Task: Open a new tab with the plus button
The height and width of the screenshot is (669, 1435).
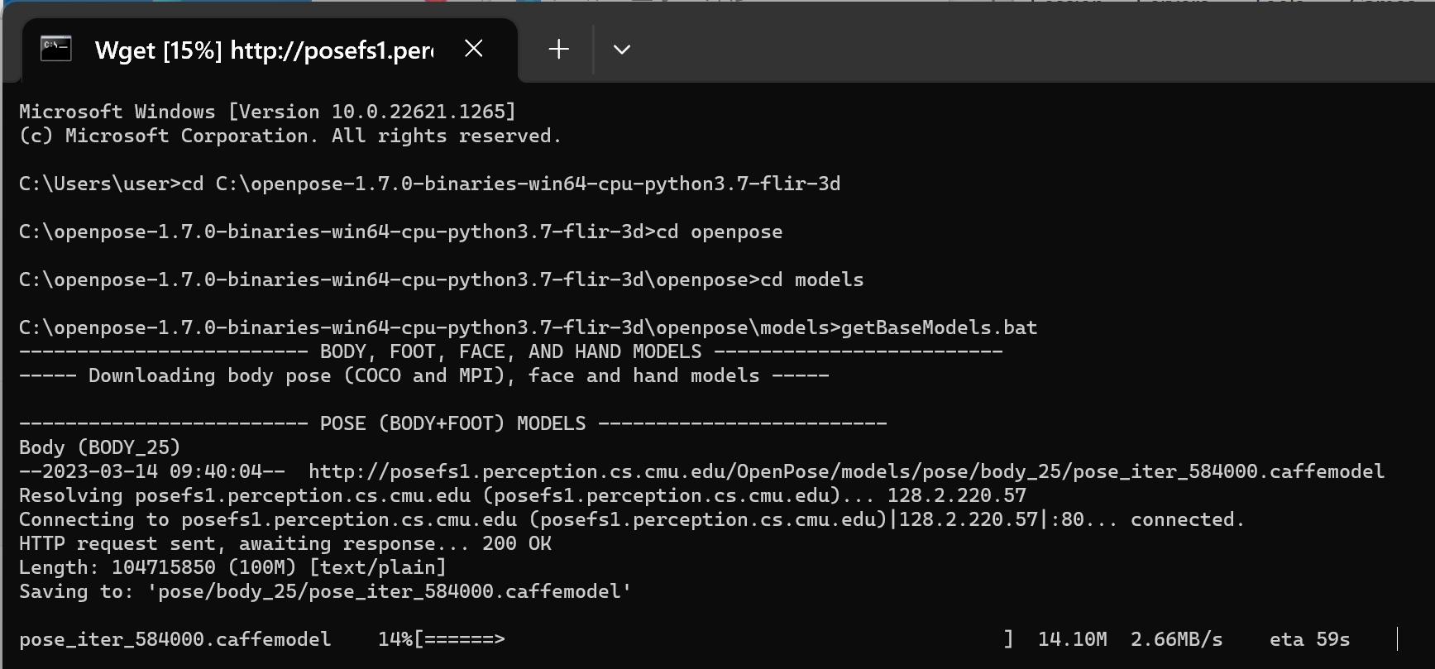Action: click(x=559, y=50)
